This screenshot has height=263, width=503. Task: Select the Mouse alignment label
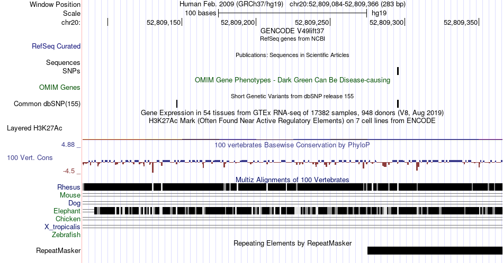[70, 195]
